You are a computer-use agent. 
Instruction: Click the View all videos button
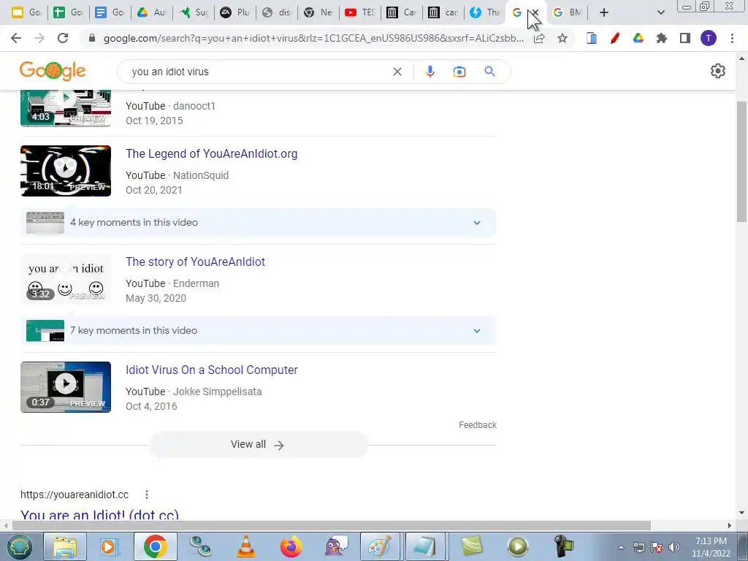[258, 445]
